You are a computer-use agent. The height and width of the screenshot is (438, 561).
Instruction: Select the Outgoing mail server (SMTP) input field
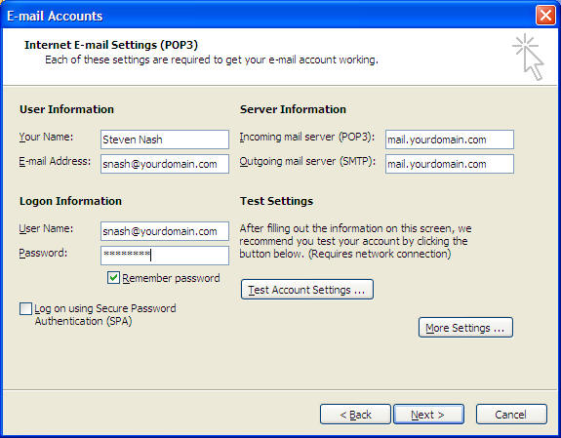(x=450, y=164)
